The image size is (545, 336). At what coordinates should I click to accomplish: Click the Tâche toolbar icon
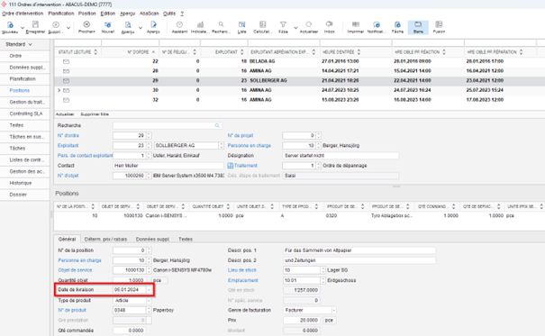(x=397, y=24)
